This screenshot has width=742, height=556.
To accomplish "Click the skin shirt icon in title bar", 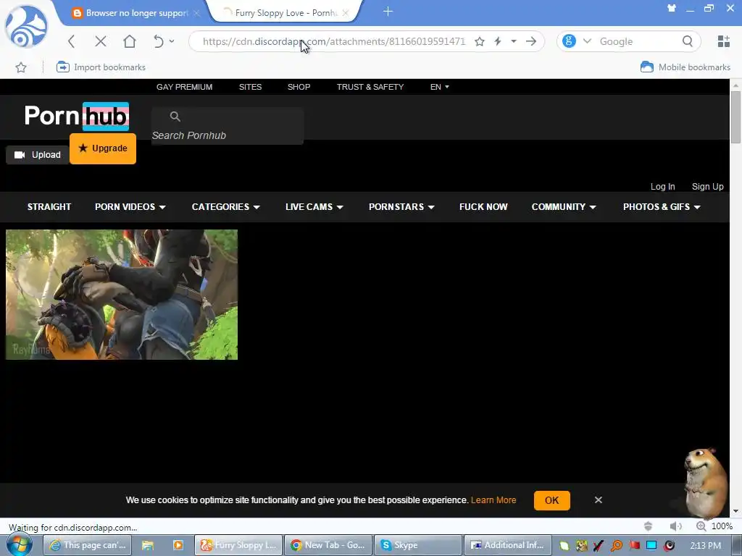I will click(x=672, y=8).
